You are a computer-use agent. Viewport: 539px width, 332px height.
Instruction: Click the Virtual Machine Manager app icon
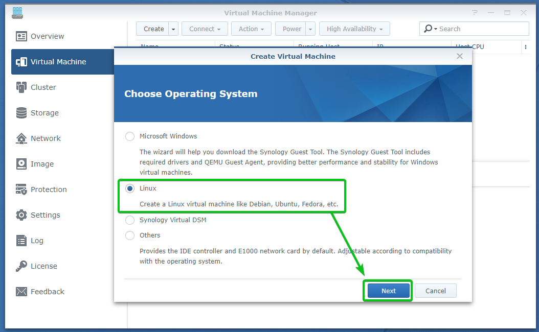pyautogui.click(x=17, y=13)
